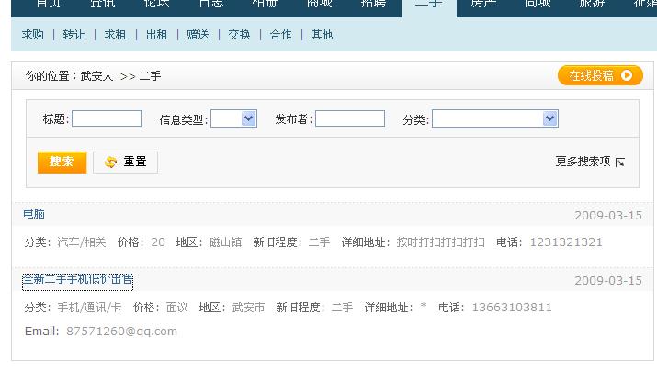657x371 pixels.
Task: Click the phone number 1231321321
Action: (x=566, y=242)
